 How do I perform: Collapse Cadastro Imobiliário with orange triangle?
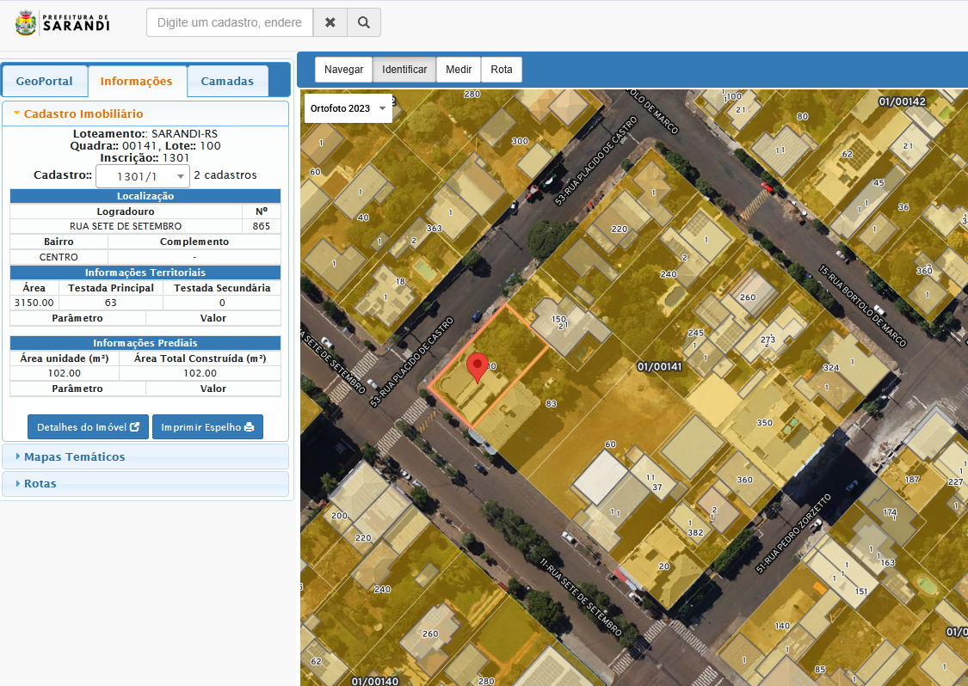click(x=17, y=113)
